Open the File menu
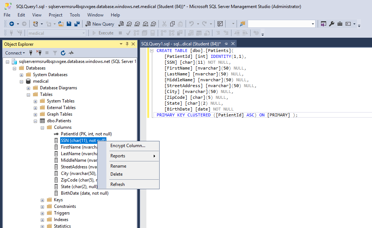 [7, 15]
